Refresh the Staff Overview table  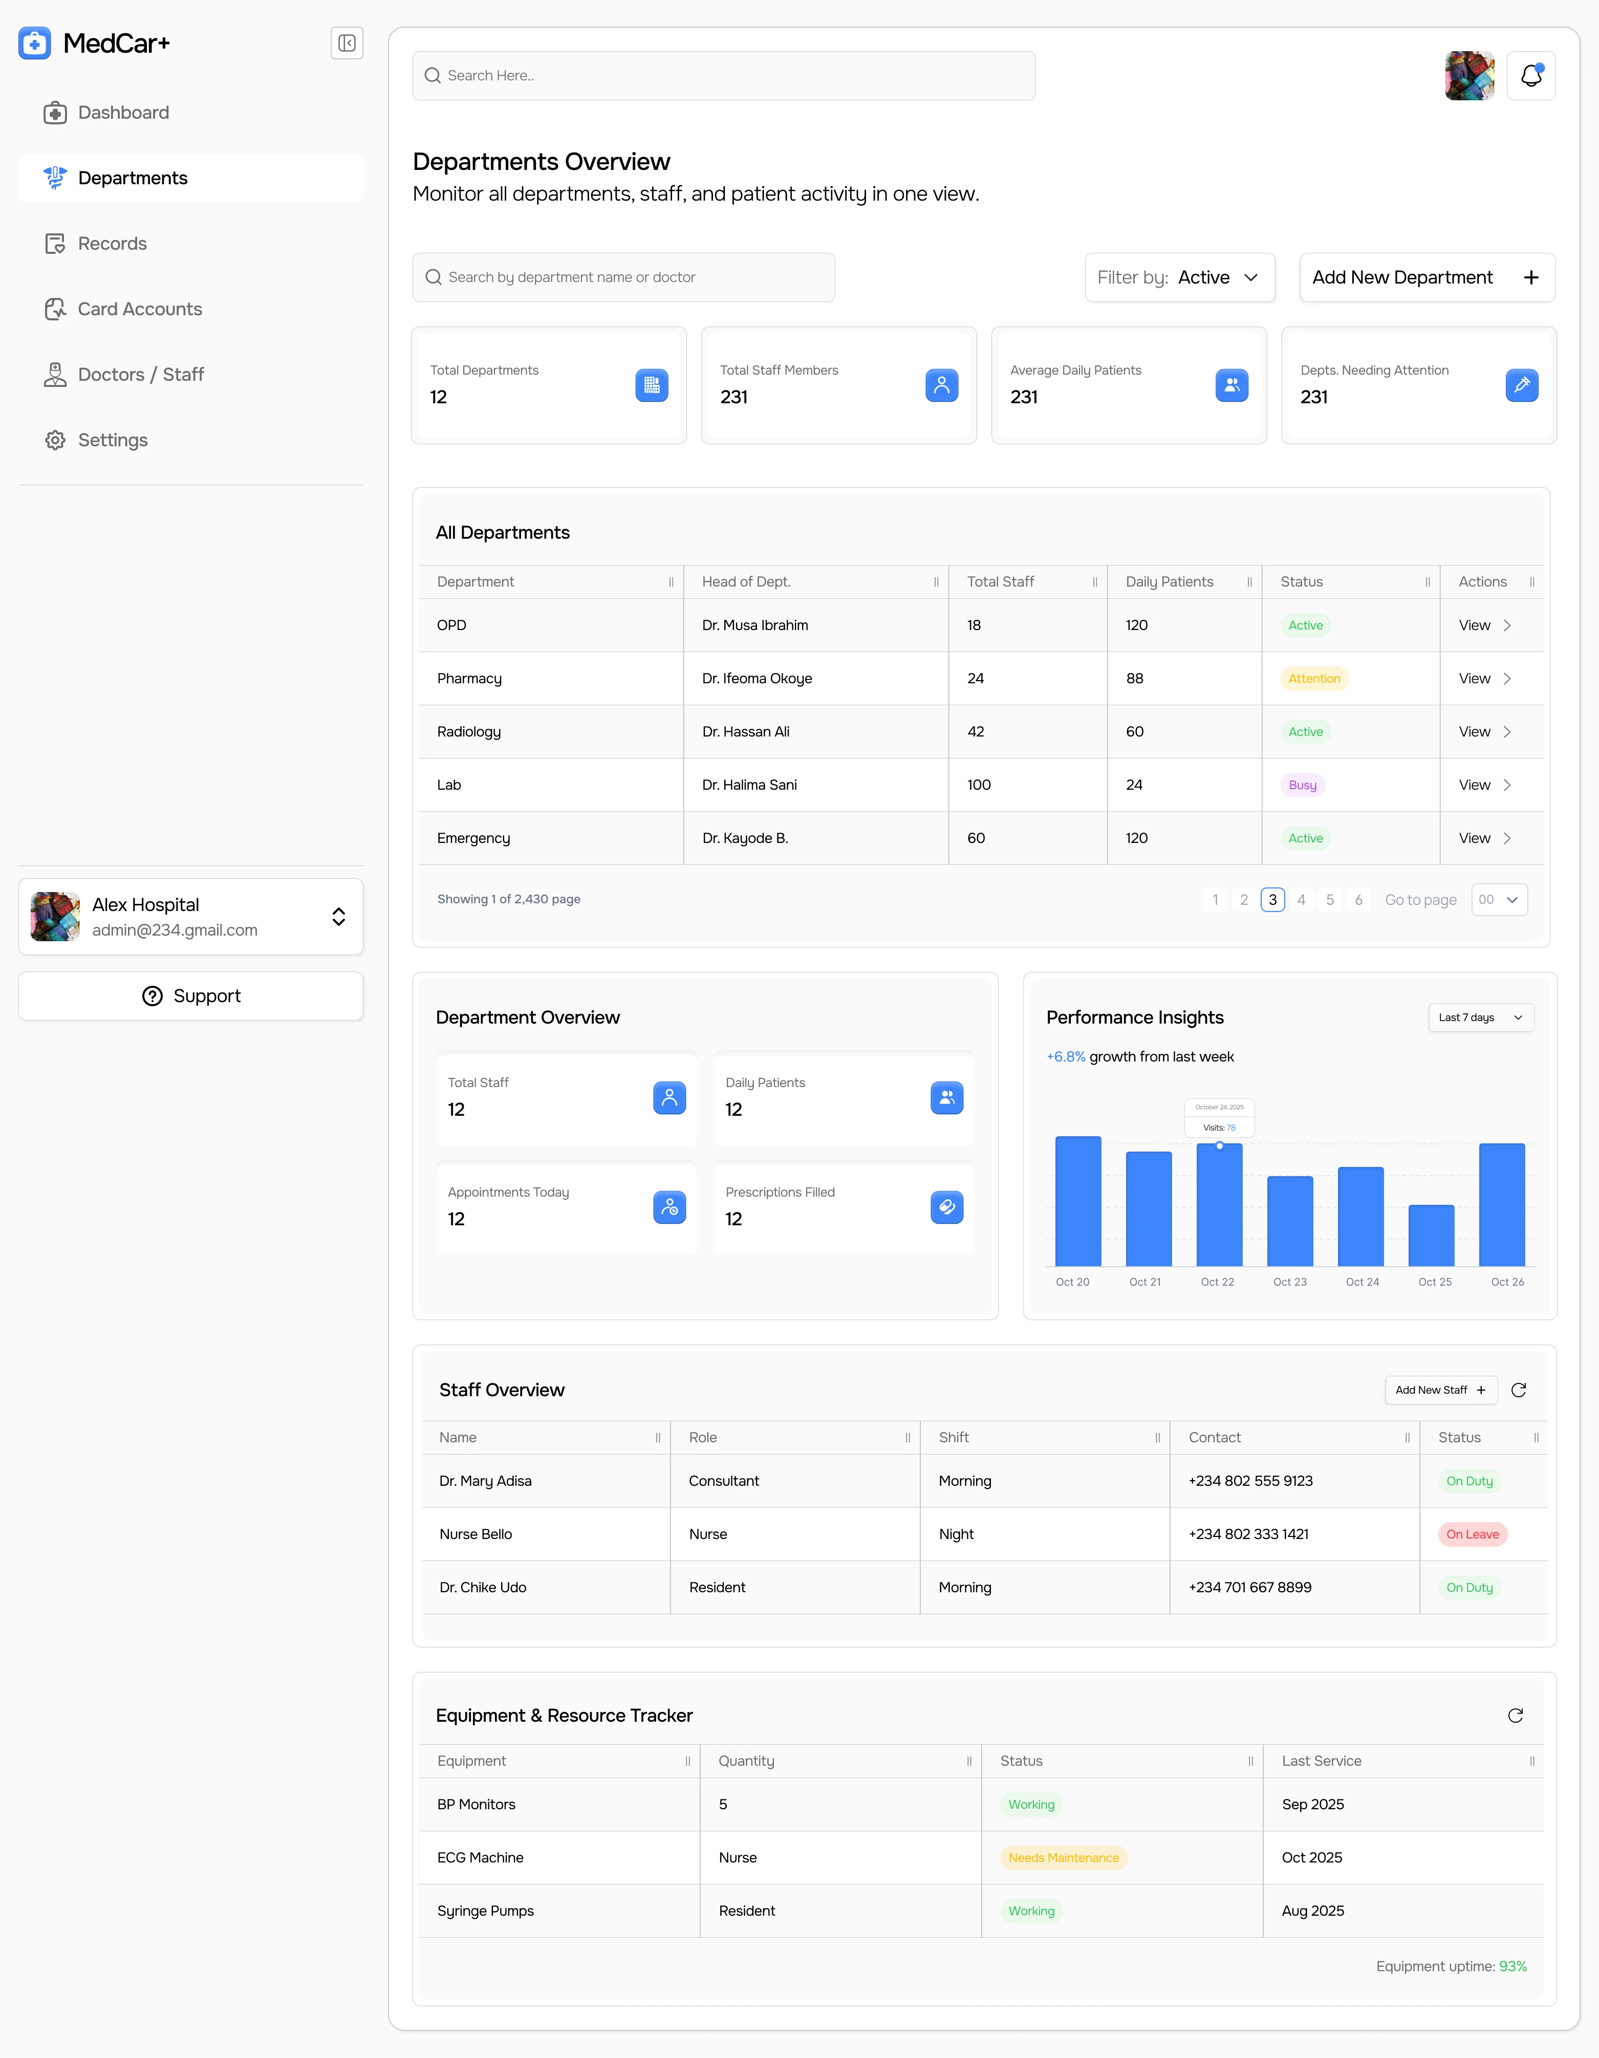(x=1518, y=1390)
